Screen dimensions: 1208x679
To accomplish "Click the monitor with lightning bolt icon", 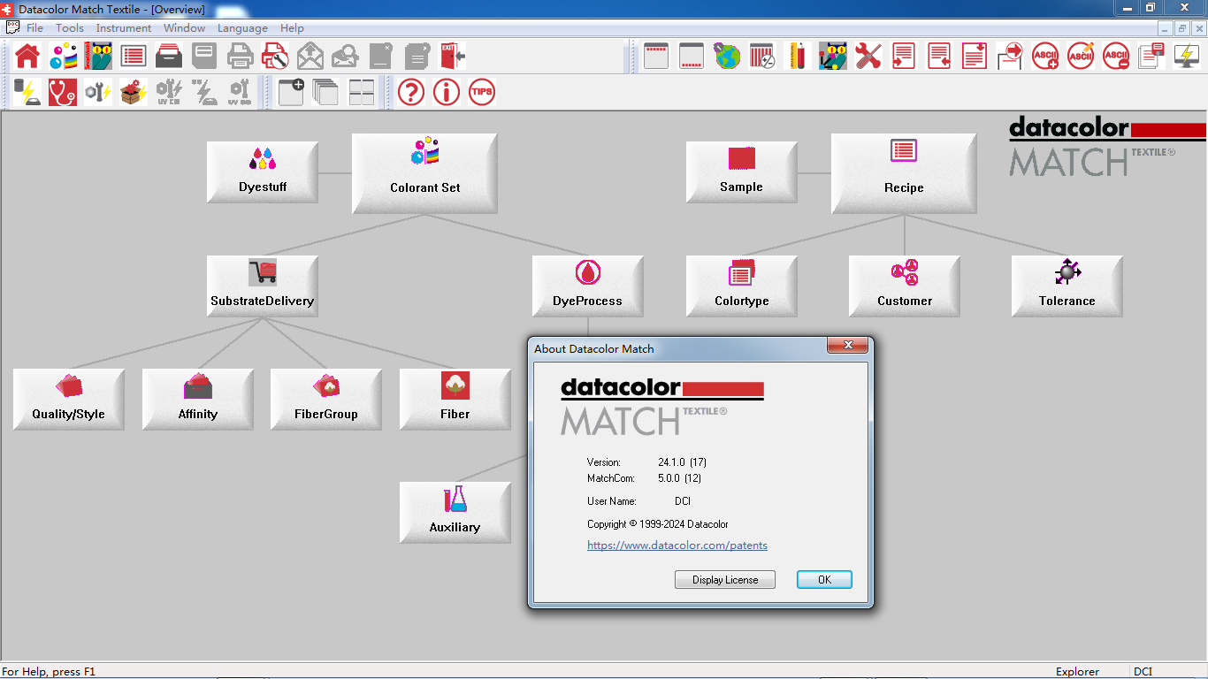I will pyautogui.click(x=1187, y=57).
